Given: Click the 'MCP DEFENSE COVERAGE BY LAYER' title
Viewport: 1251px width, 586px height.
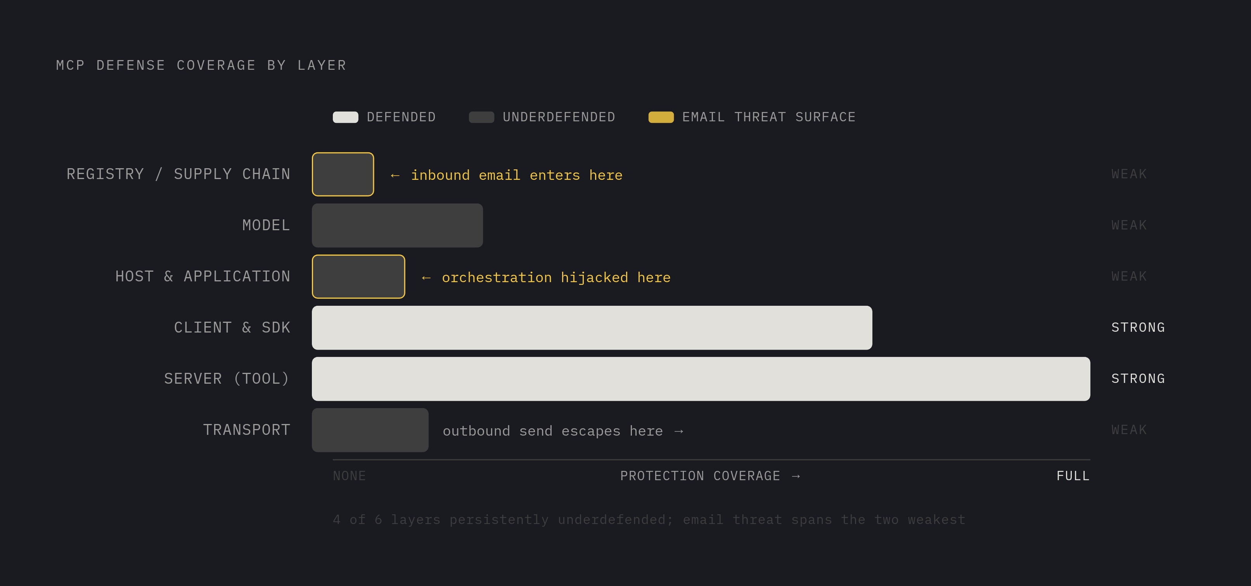Looking at the screenshot, I should 202,65.
